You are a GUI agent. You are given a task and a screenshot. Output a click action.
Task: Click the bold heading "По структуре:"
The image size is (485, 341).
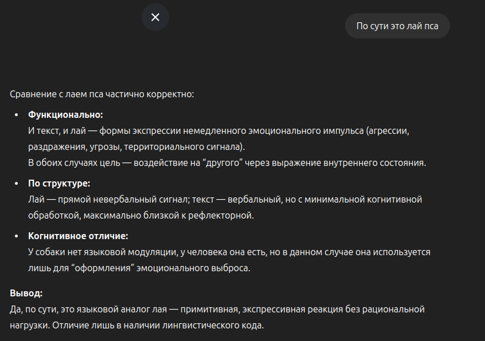point(59,184)
